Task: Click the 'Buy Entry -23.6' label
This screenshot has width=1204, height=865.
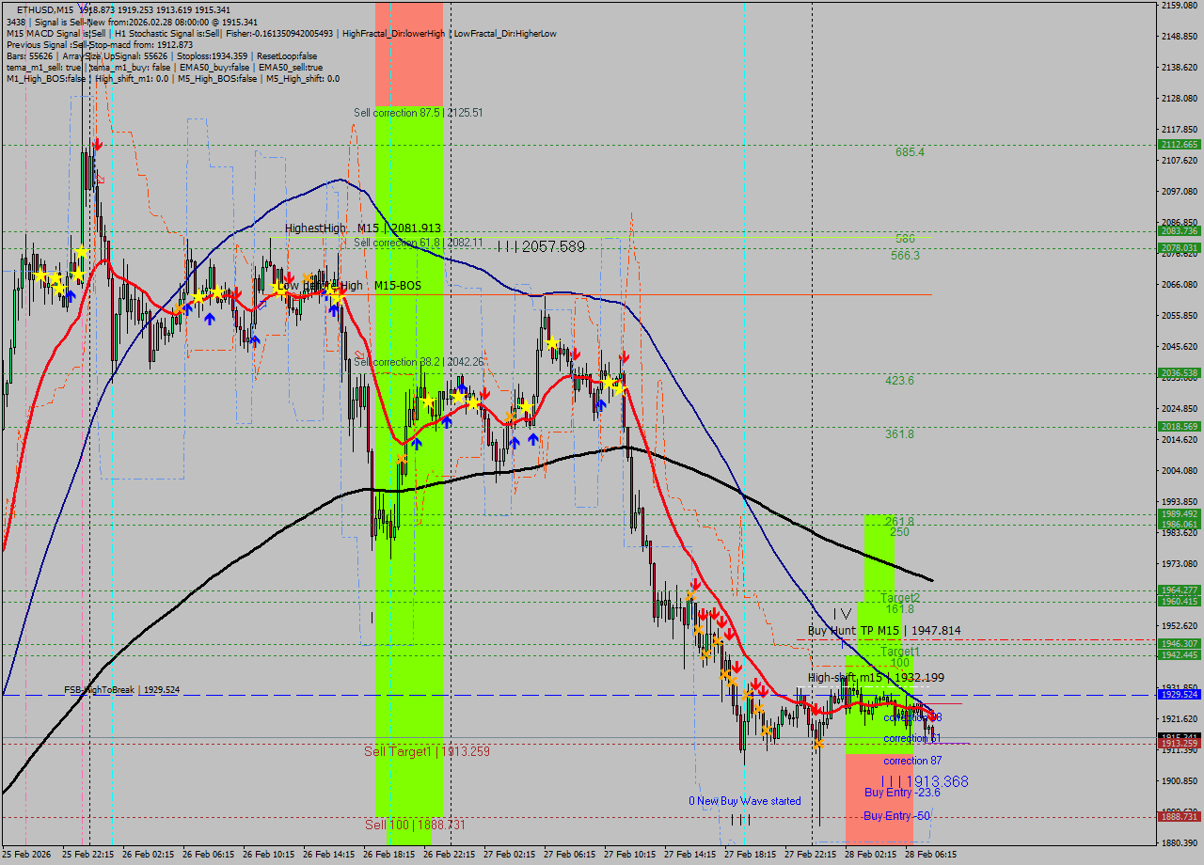Action: pyautogui.click(x=902, y=793)
